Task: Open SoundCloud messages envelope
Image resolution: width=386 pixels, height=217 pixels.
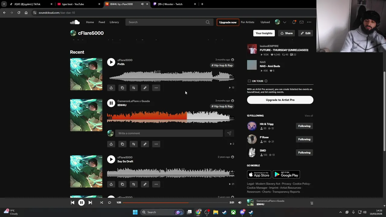Action: click(302, 22)
